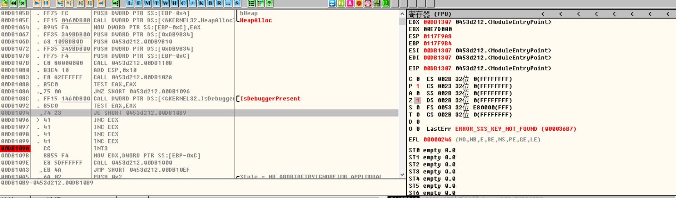Select the JNZ SHORT 0453d212.00DB1096 row
The width and height of the screenshot is (676, 198).
pyautogui.click(x=199, y=92)
